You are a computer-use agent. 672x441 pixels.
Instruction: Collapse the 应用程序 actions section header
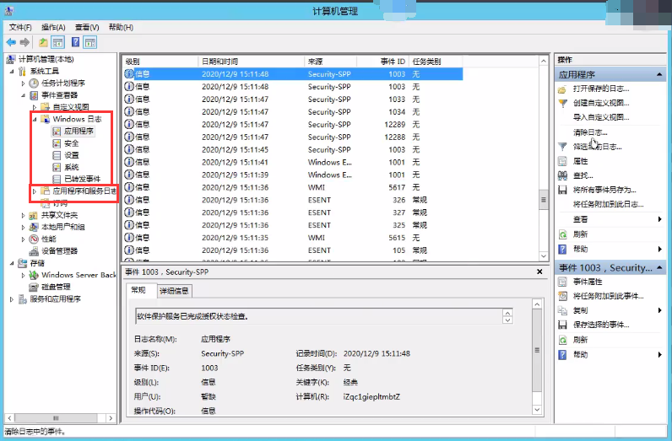coord(660,75)
